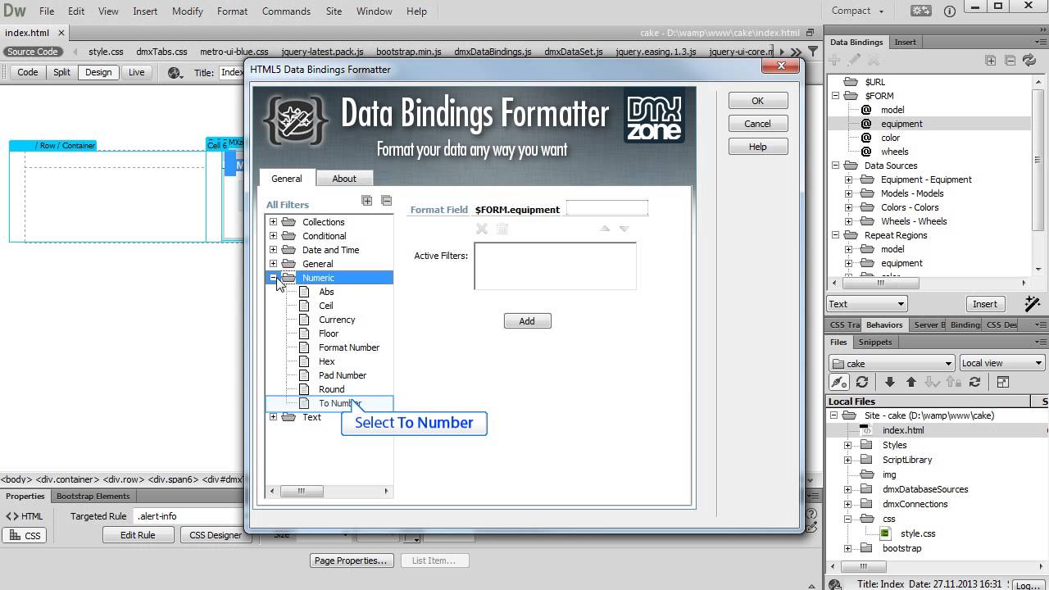Select the Format Number filter
The width and height of the screenshot is (1049, 590).
pos(349,347)
